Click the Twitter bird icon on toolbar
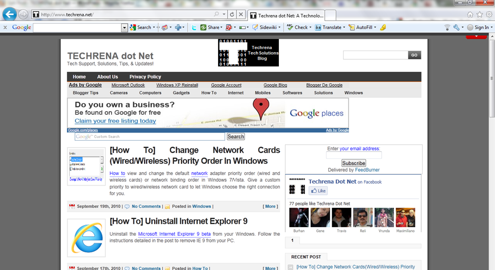The height and width of the screenshot is (270, 495). pos(194,27)
